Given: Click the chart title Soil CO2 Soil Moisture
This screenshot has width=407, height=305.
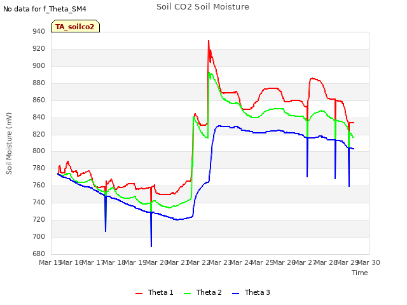Looking at the screenshot, I should tap(203, 7).
